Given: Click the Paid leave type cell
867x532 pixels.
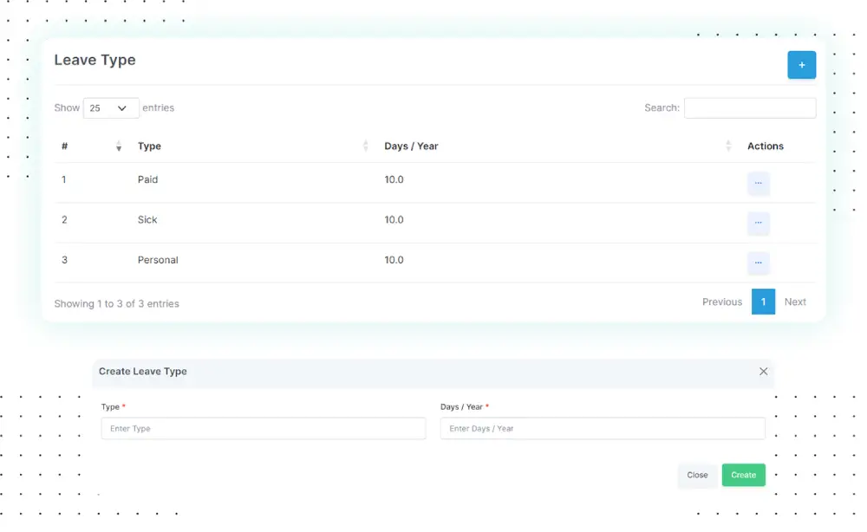Looking at the screenshot, I should [x=148, y=180].
